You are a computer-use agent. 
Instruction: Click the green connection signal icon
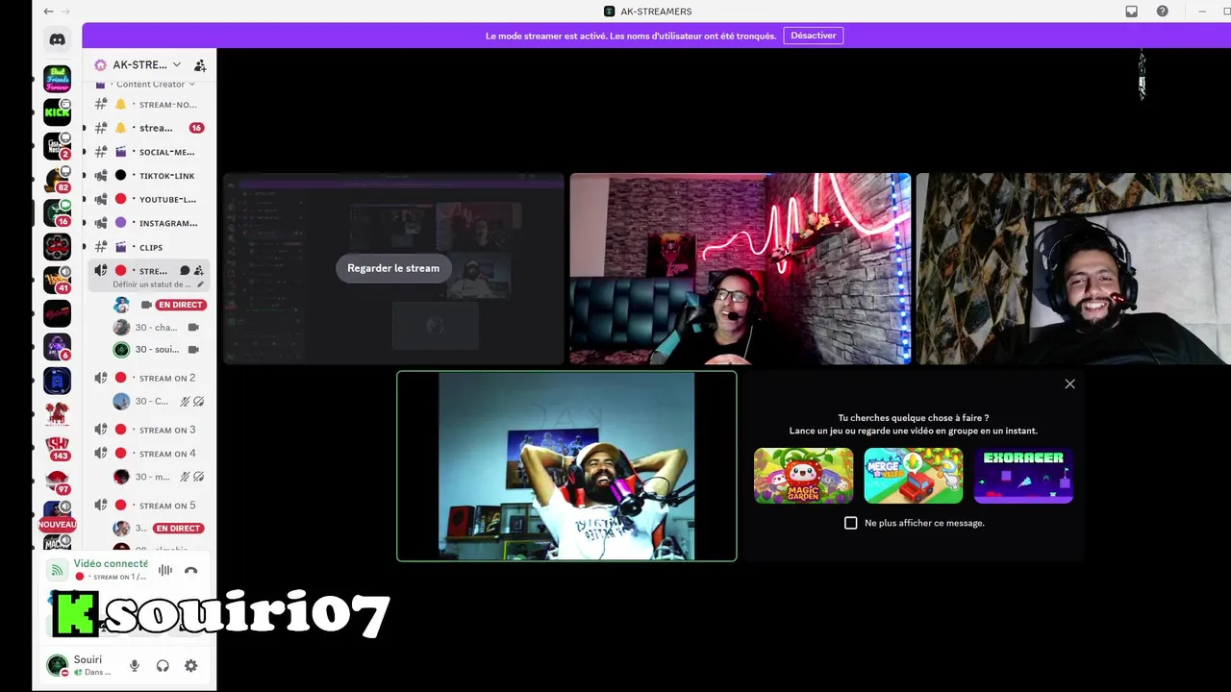tap(58, 570)
